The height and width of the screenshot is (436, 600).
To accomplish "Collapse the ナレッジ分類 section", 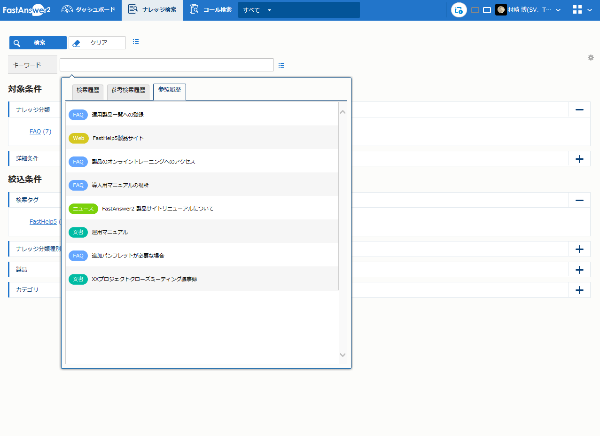I will point(579,109).
